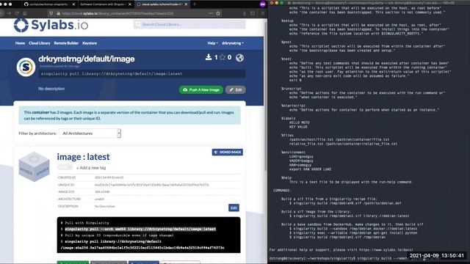Open the browser hamburger menu
Image resolution: width=470 pixels, height=264 pixels.
coord(262,13)
